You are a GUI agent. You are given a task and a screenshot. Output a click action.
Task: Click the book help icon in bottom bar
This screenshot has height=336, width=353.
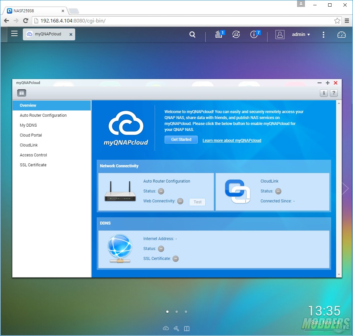pyautogui.click(x=187, y=329)
